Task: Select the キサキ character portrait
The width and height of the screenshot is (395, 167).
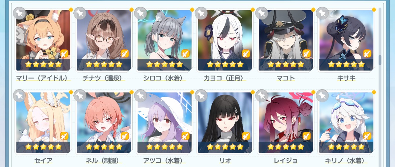Action: [x=346, y=40]
